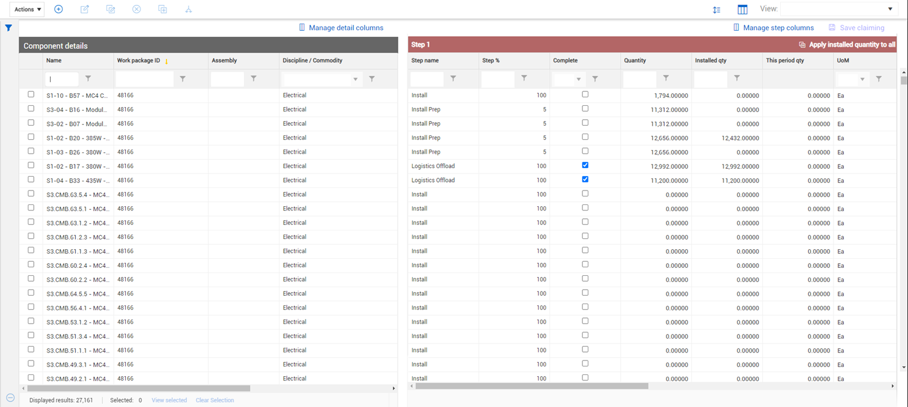908x407 pixels.
Task: Click the Installed qty cell showing 12,432.00000
Action: pyautogui.click(x=727, y=138)
